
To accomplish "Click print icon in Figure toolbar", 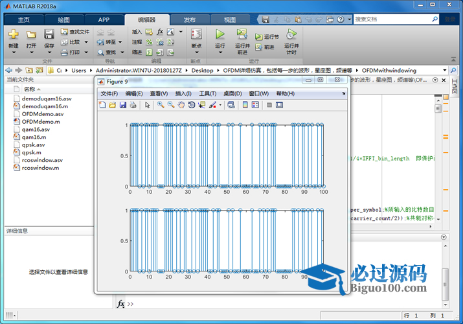I will 133,105.
